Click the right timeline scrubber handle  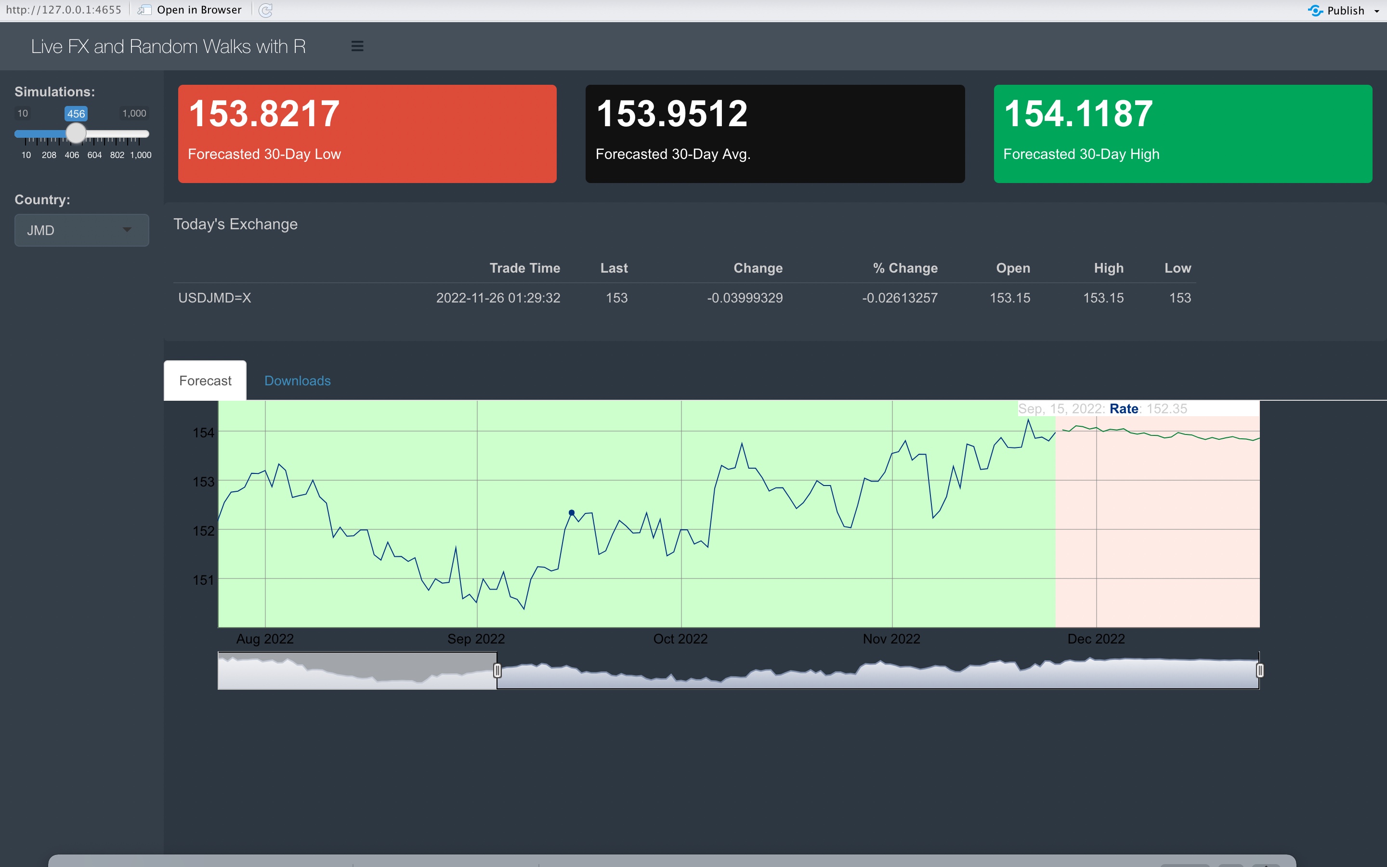coord(1260,669)
